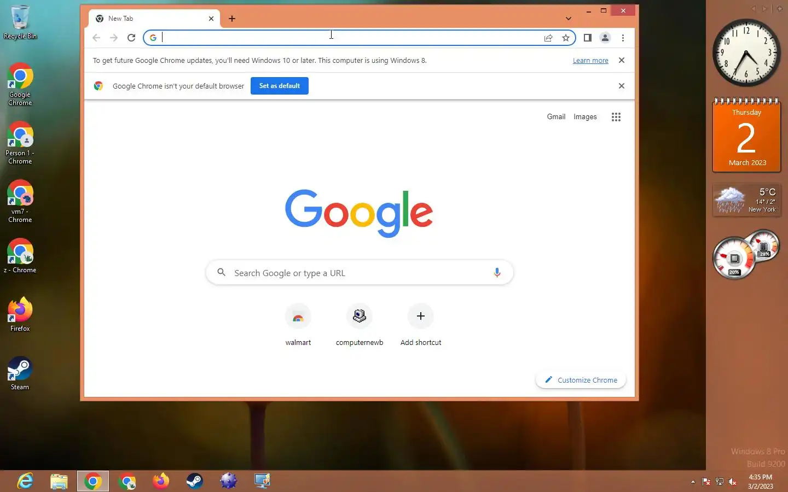Toggle the Chrome side panel

point(588,38)
